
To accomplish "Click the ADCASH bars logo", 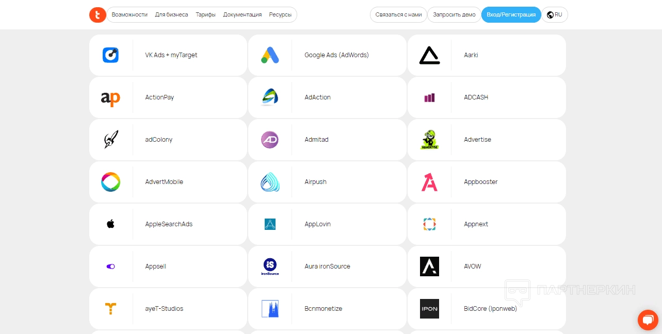I will coord(429,97).
